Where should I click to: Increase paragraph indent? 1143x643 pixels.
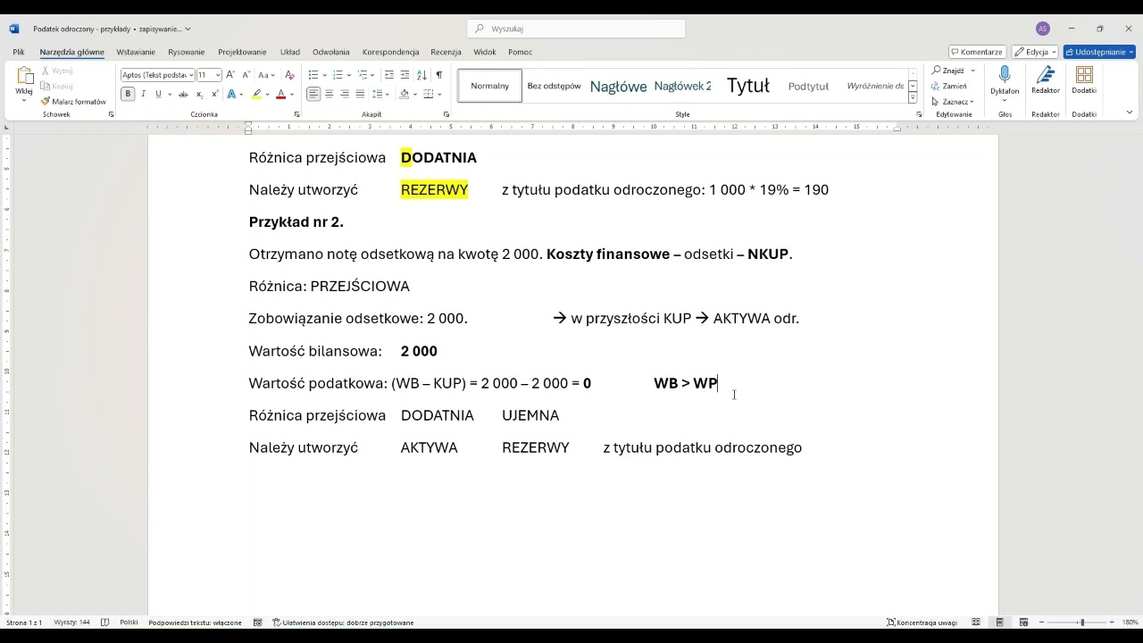tap(405, 75)
